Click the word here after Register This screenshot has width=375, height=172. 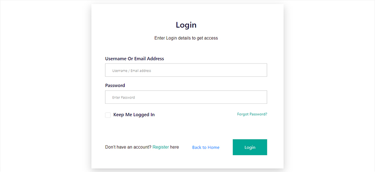click(174, 147)
